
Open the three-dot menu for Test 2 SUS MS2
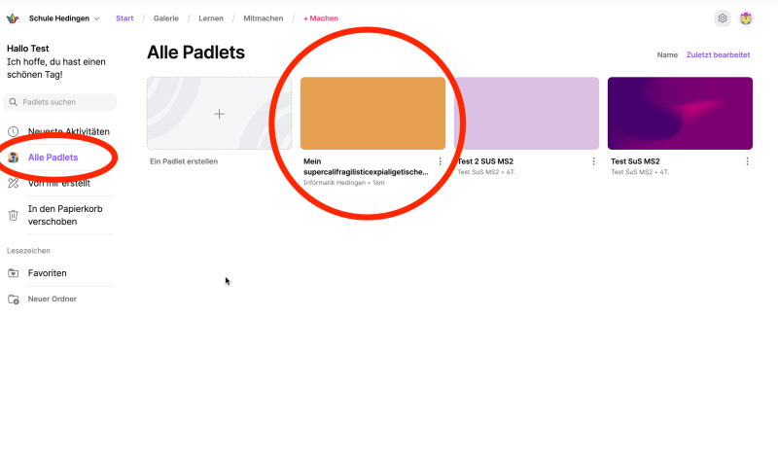[593, 161]
